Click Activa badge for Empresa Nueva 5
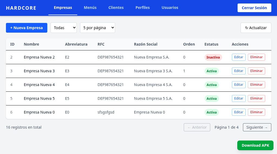 click(212, 99)
